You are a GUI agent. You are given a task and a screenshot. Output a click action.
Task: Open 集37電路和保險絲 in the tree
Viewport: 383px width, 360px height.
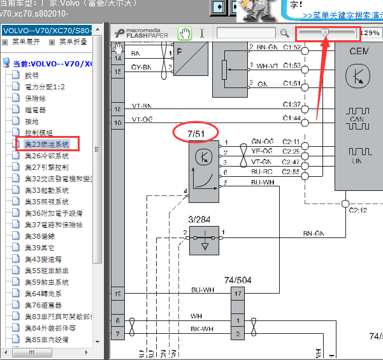(54, 225)
